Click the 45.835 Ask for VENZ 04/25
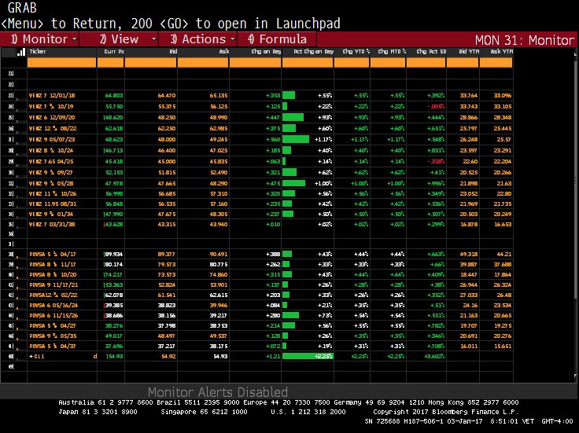579x433 pixels. point(219,162)
